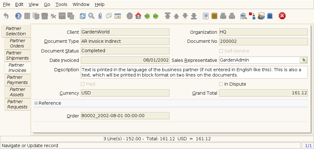Viewport: 314px width, 149px height.
Task: Go to Home menu icon
Action: [x=138, y=16]
